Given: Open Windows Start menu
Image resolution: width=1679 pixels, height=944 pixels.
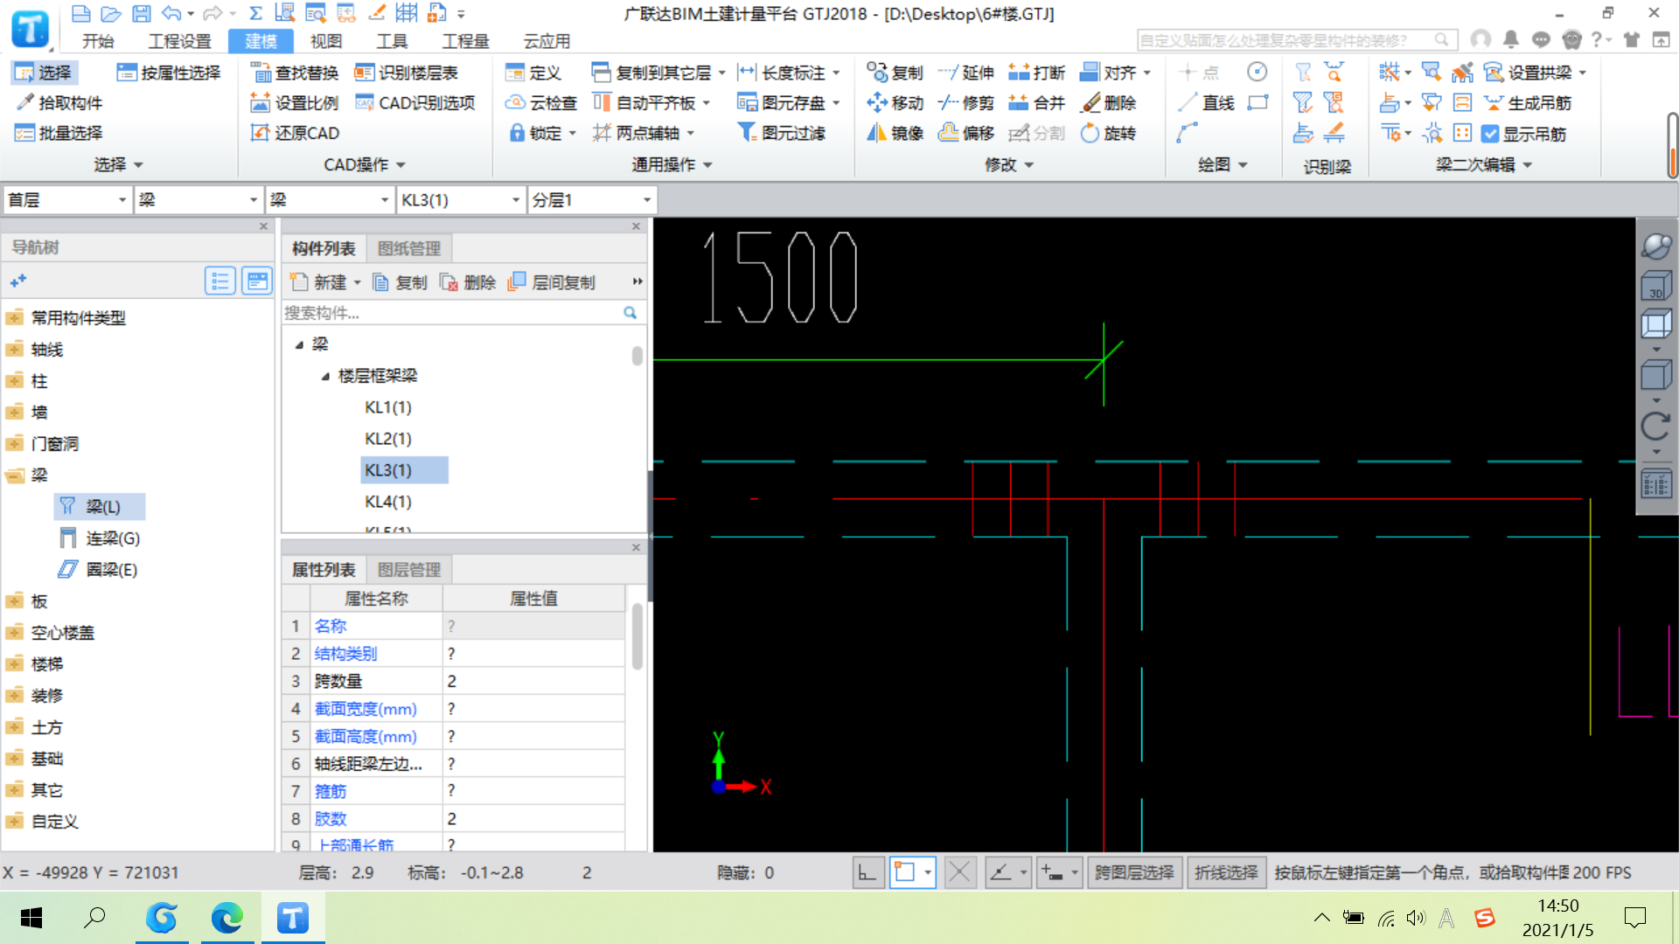Looking at the screenshot, I should point(31,918).
